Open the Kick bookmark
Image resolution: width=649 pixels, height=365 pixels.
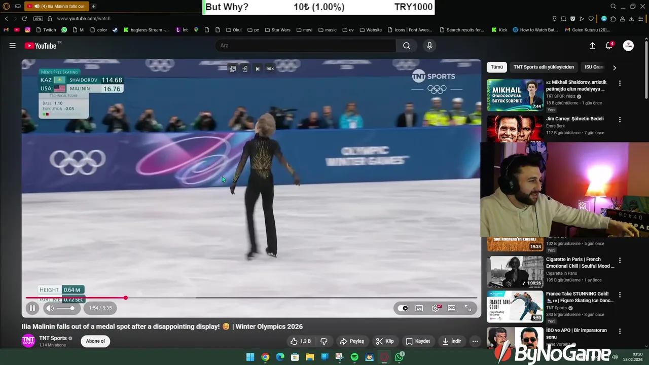point(499,30)
